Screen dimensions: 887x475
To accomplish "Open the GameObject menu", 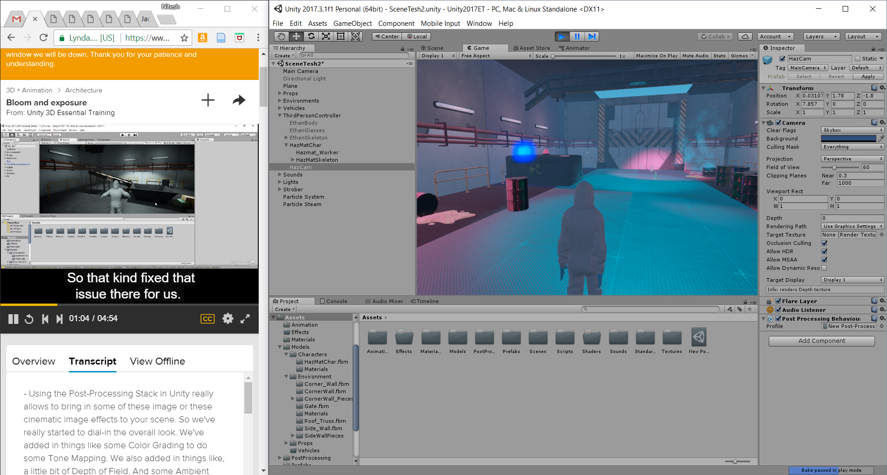I will coord(352,23).
